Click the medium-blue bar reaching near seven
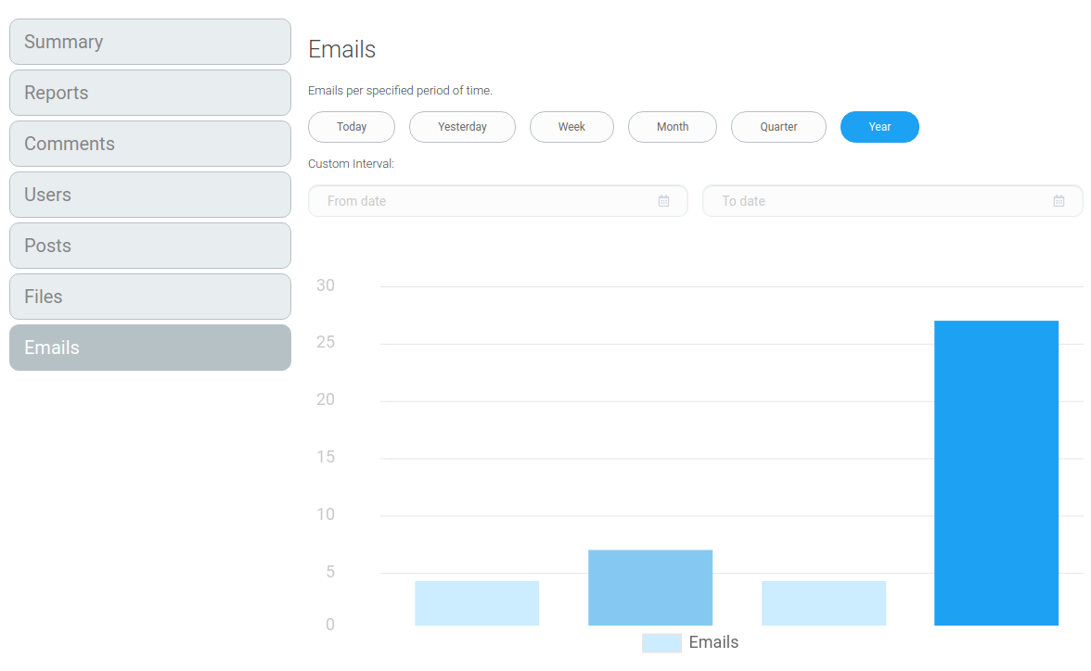 click(650, 588)
